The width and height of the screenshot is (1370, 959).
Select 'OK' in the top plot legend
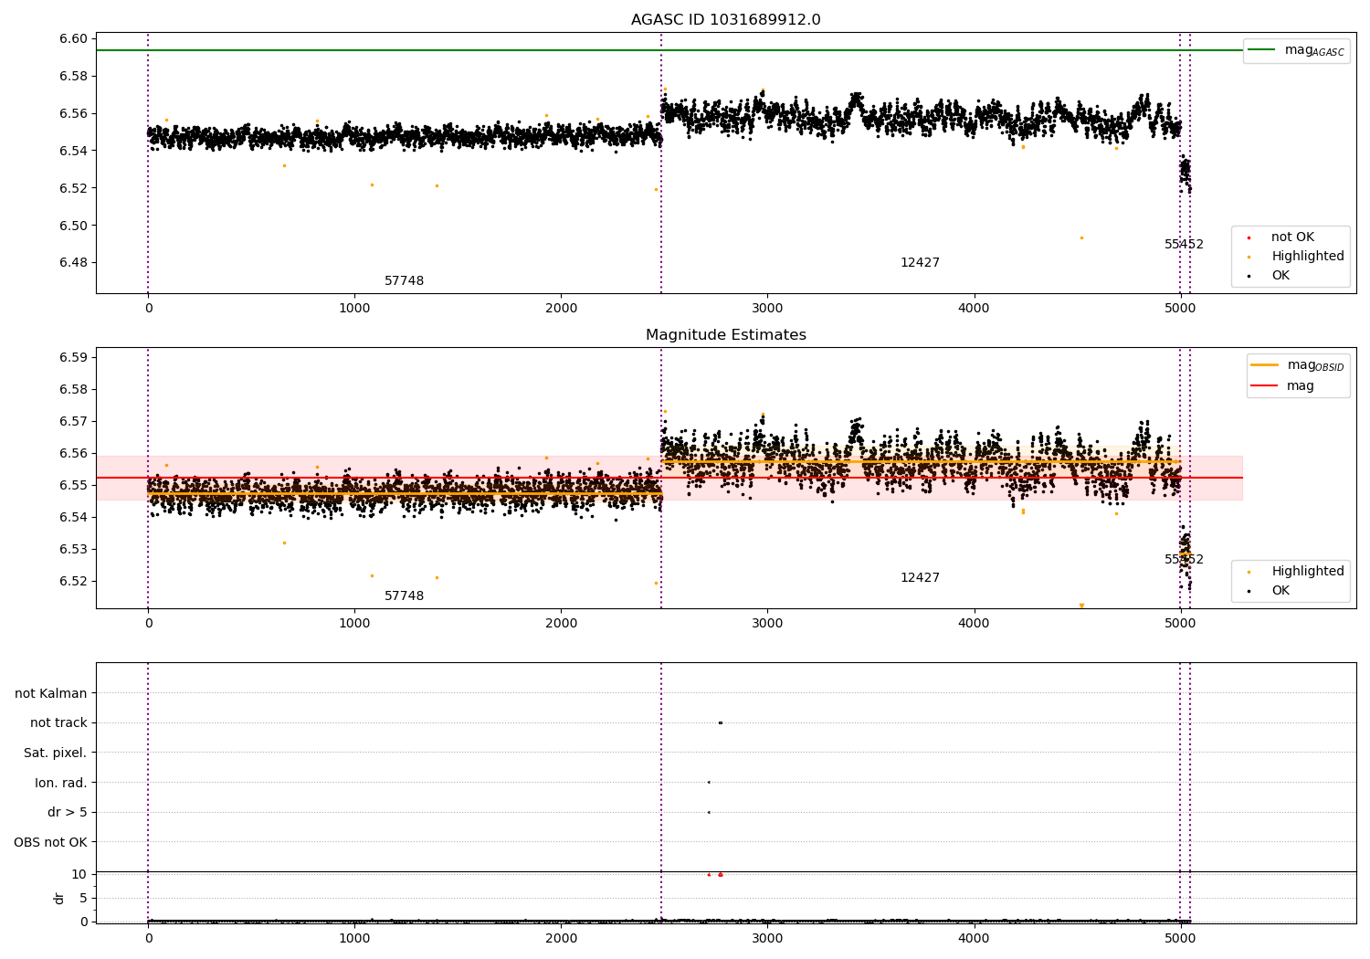pos(1270,276)
